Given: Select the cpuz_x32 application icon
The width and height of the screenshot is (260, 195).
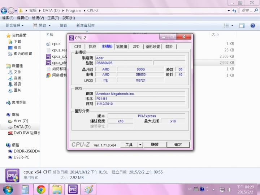Looking at the screenshot, I should tap(48, 56).
